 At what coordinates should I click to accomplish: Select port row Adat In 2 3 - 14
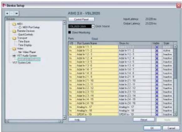[x=121, y=96]
